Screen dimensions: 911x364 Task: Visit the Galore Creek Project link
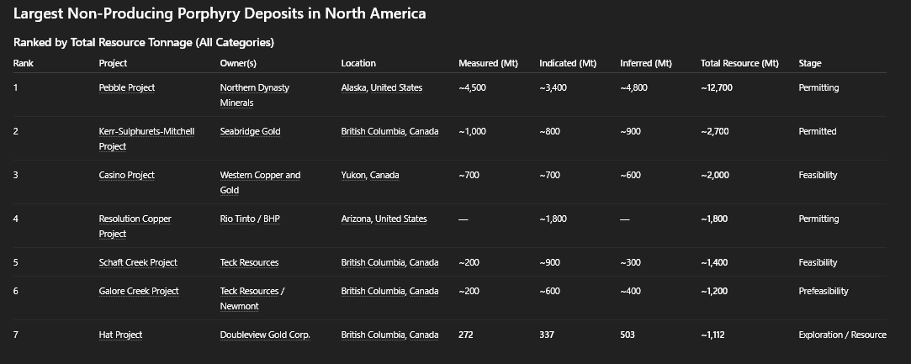click(139, 291)
